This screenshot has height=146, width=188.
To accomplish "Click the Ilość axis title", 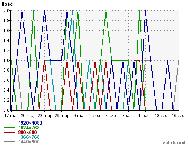I will [7, 4].
